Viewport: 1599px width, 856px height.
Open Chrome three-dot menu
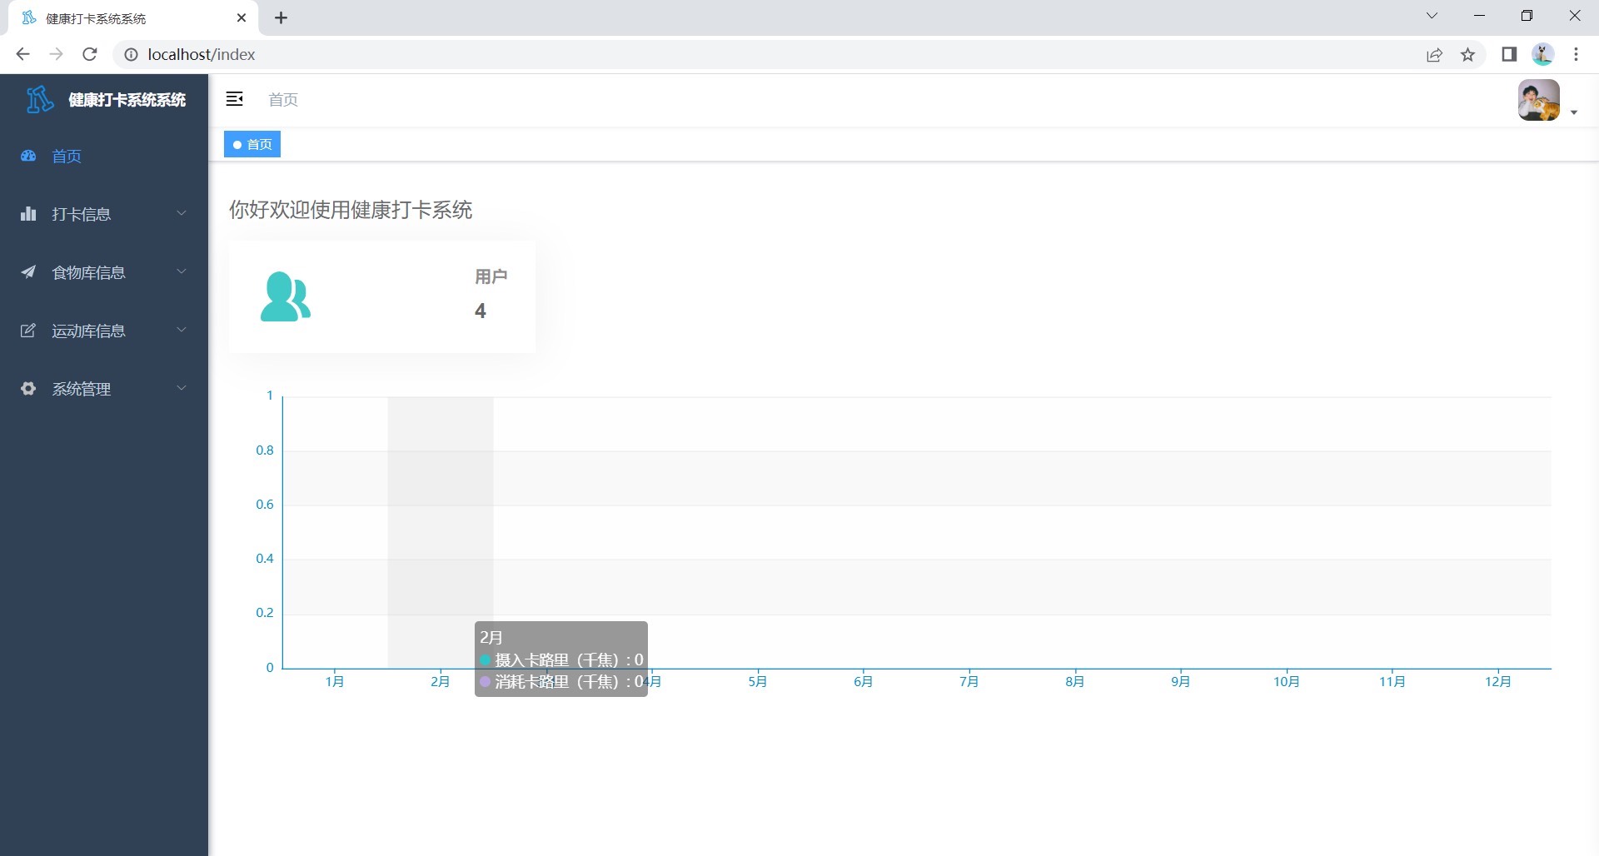(1576, 54)
